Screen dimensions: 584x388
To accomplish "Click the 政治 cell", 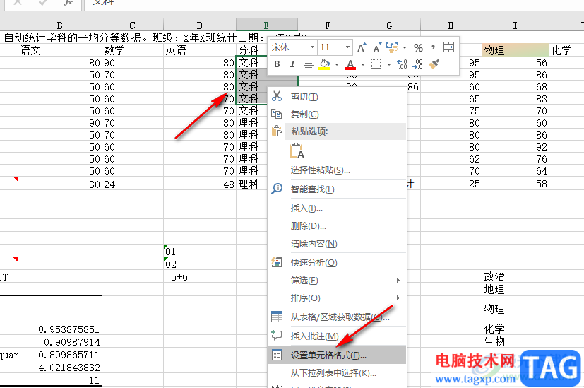I will point(516,276).
